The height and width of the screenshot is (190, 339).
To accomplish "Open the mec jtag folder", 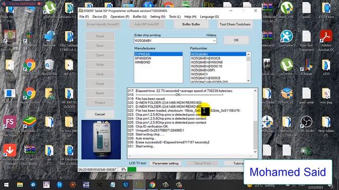I will coord(326,96).
